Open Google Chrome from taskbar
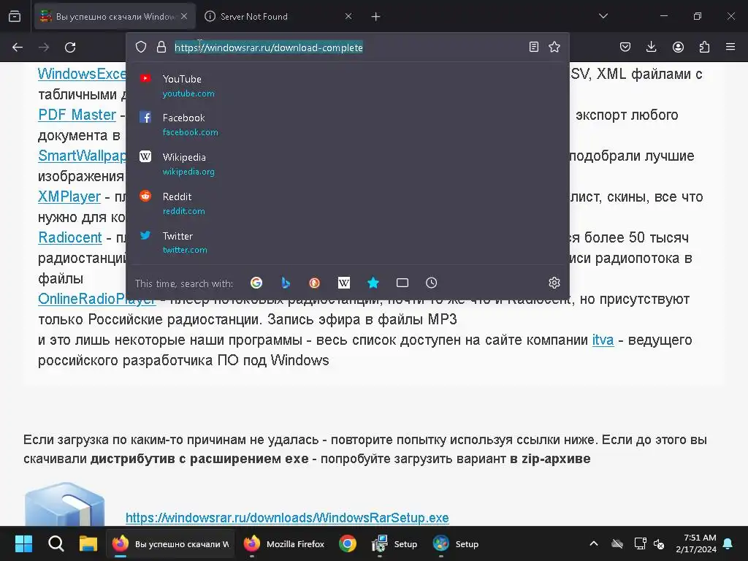The width and height of the screenshot is (748, 561). [x=347, y=543]
